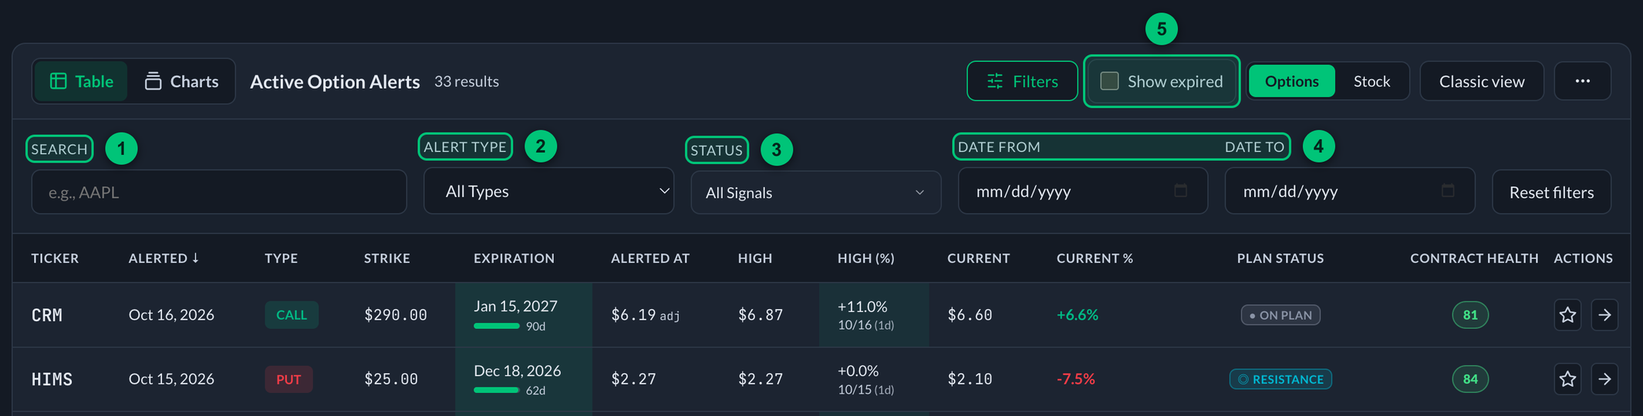Switch to the Charts view tab
1643x416 pixels.
[182, 81]
